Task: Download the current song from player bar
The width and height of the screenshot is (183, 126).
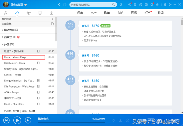Action: 120,120
